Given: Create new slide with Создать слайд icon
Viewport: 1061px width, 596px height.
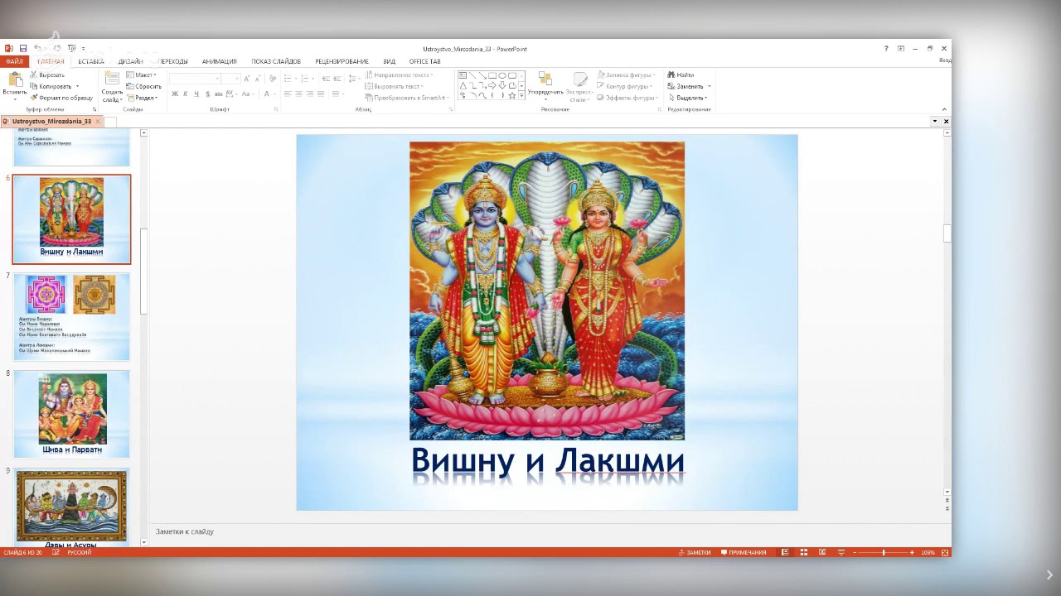Looking at the screenshot, I should tap(112, 79).
